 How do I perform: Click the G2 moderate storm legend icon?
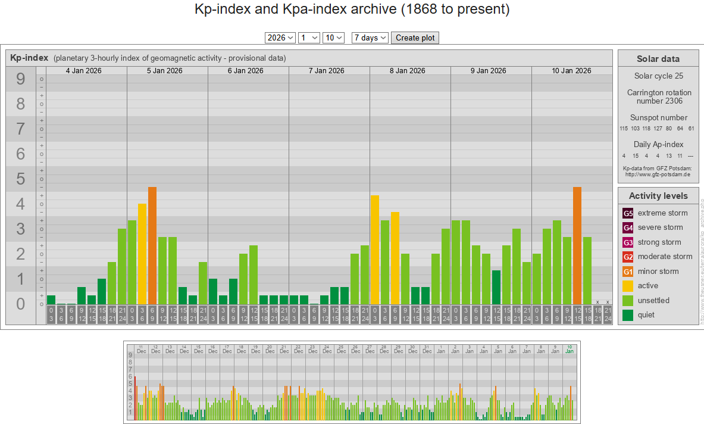(628, 257)
